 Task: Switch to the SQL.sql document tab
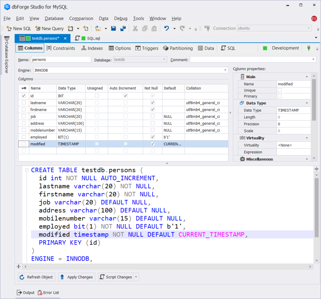[x=88, y=38]
